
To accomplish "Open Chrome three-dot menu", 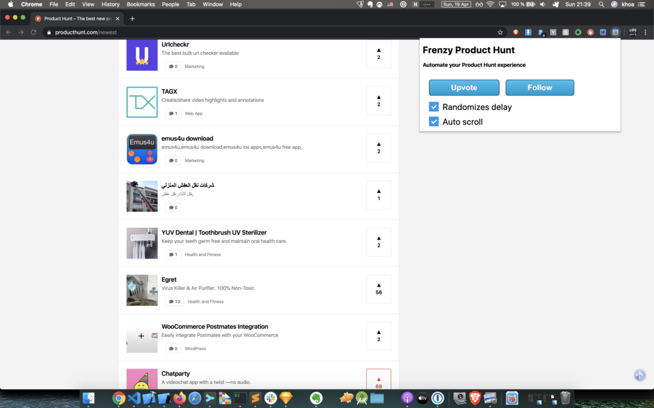I will (x=646, y=32).
